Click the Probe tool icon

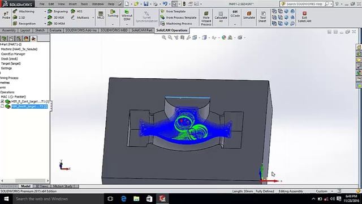pyautogui.click(x=6, y=15)
